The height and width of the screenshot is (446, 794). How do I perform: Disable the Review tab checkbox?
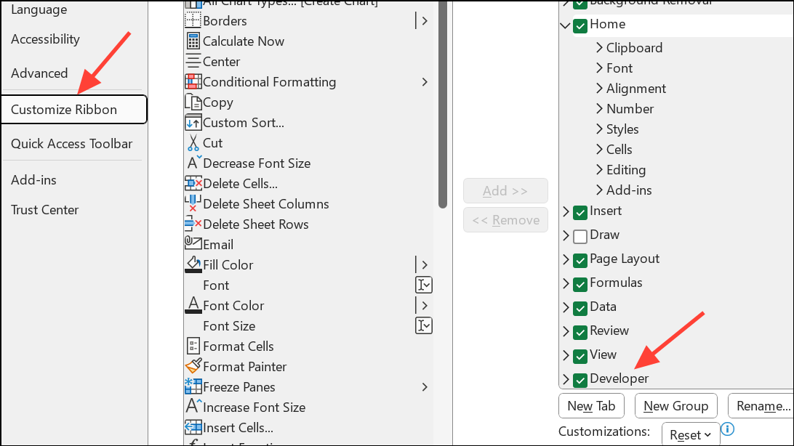coord(580,331)
